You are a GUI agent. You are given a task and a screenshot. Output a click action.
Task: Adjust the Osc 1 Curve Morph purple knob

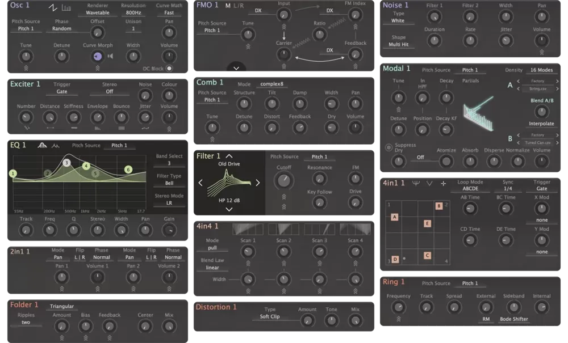[98, 56]
